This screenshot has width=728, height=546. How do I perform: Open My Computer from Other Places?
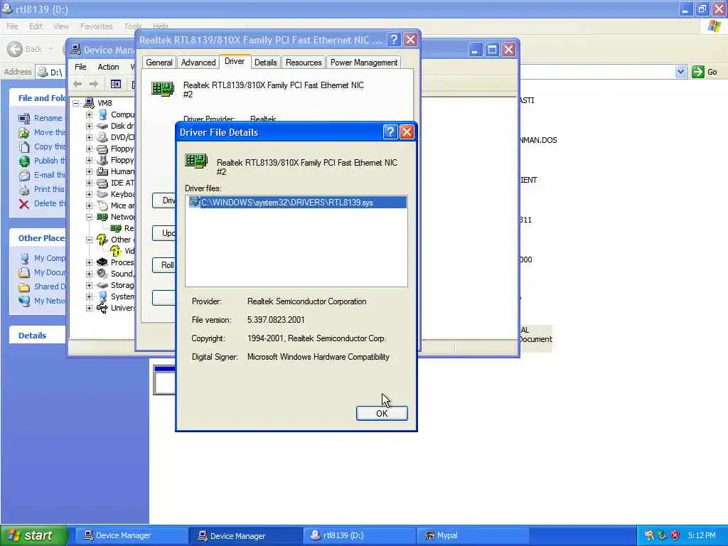click(x=50, y=258)
